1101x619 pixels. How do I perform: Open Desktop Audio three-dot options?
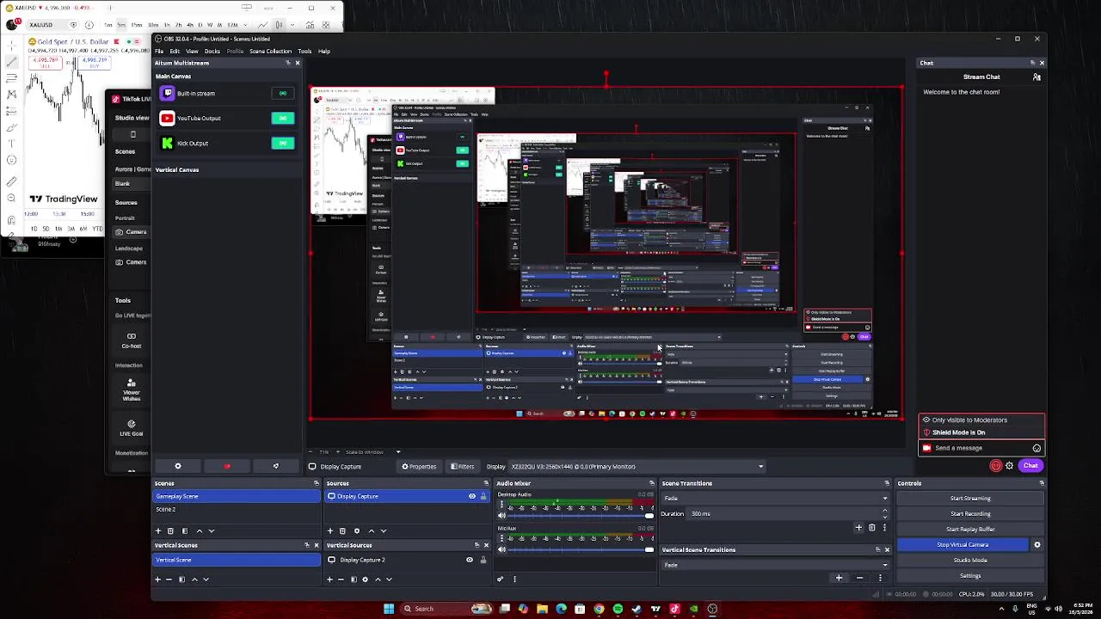pos(501,504)
